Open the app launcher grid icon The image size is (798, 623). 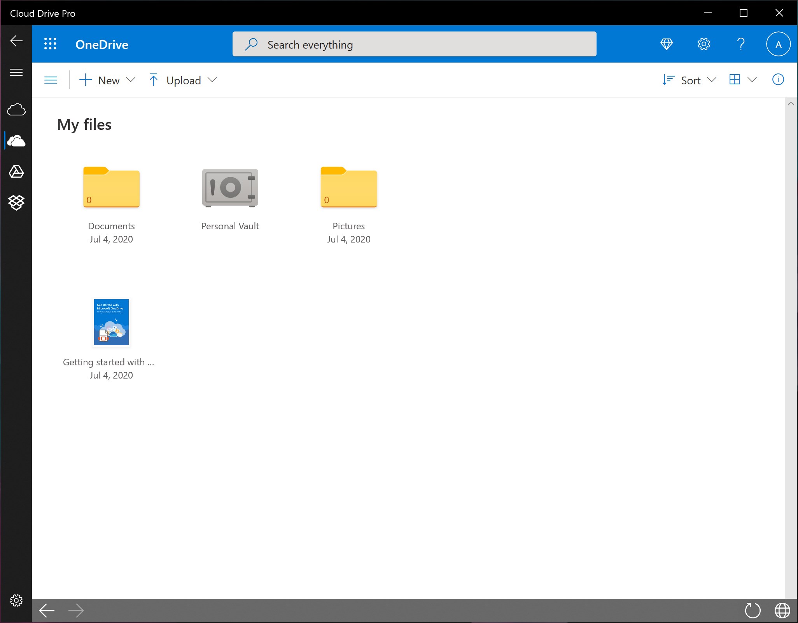(50, 44)
